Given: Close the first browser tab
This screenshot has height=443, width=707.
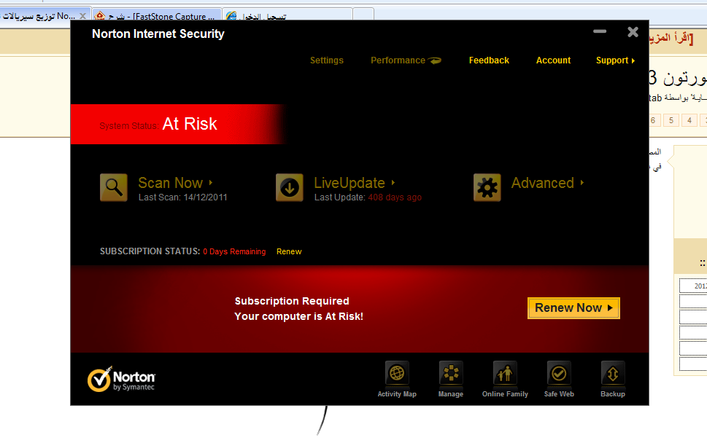Looking at the screenshot, I should tap(83, 16).
